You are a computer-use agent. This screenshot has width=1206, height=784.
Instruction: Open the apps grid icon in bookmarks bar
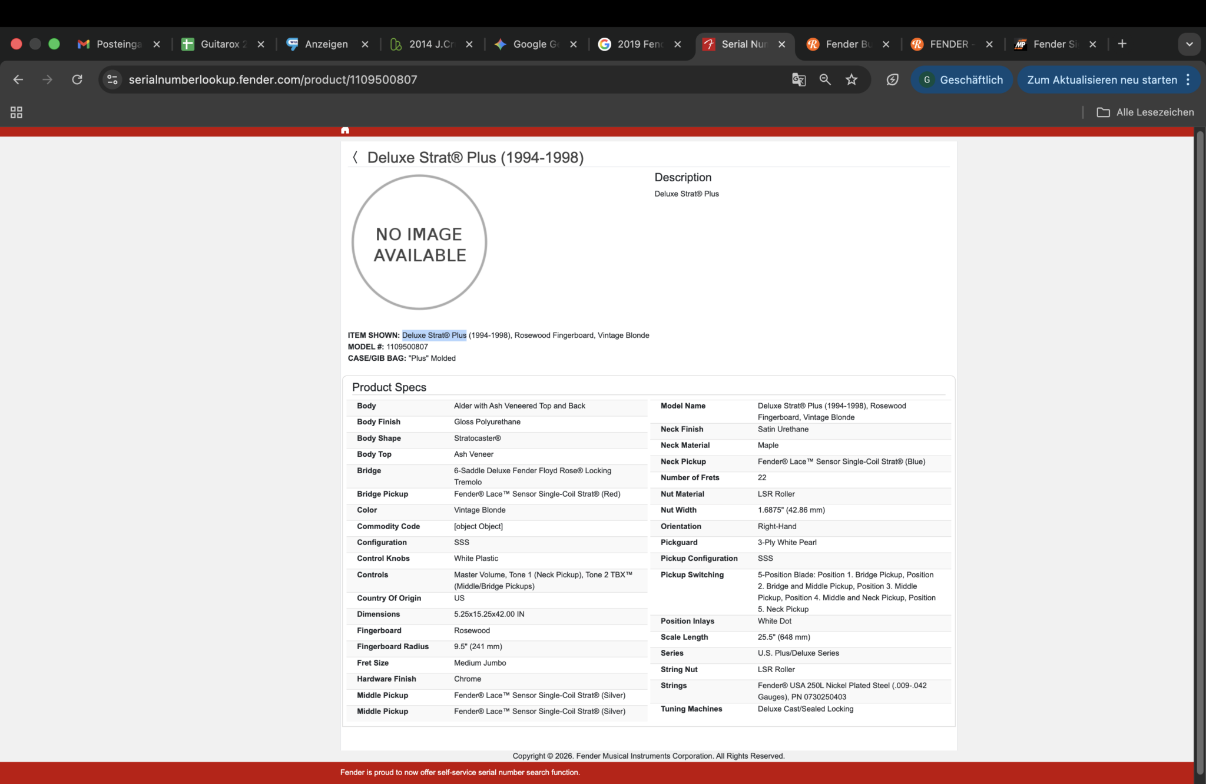click(x=16, y=112)
